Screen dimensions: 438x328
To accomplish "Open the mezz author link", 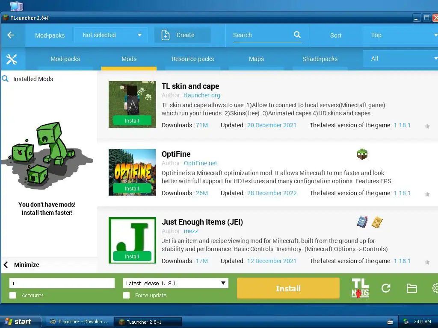I will pyautogui.click(x=191, y=231).
